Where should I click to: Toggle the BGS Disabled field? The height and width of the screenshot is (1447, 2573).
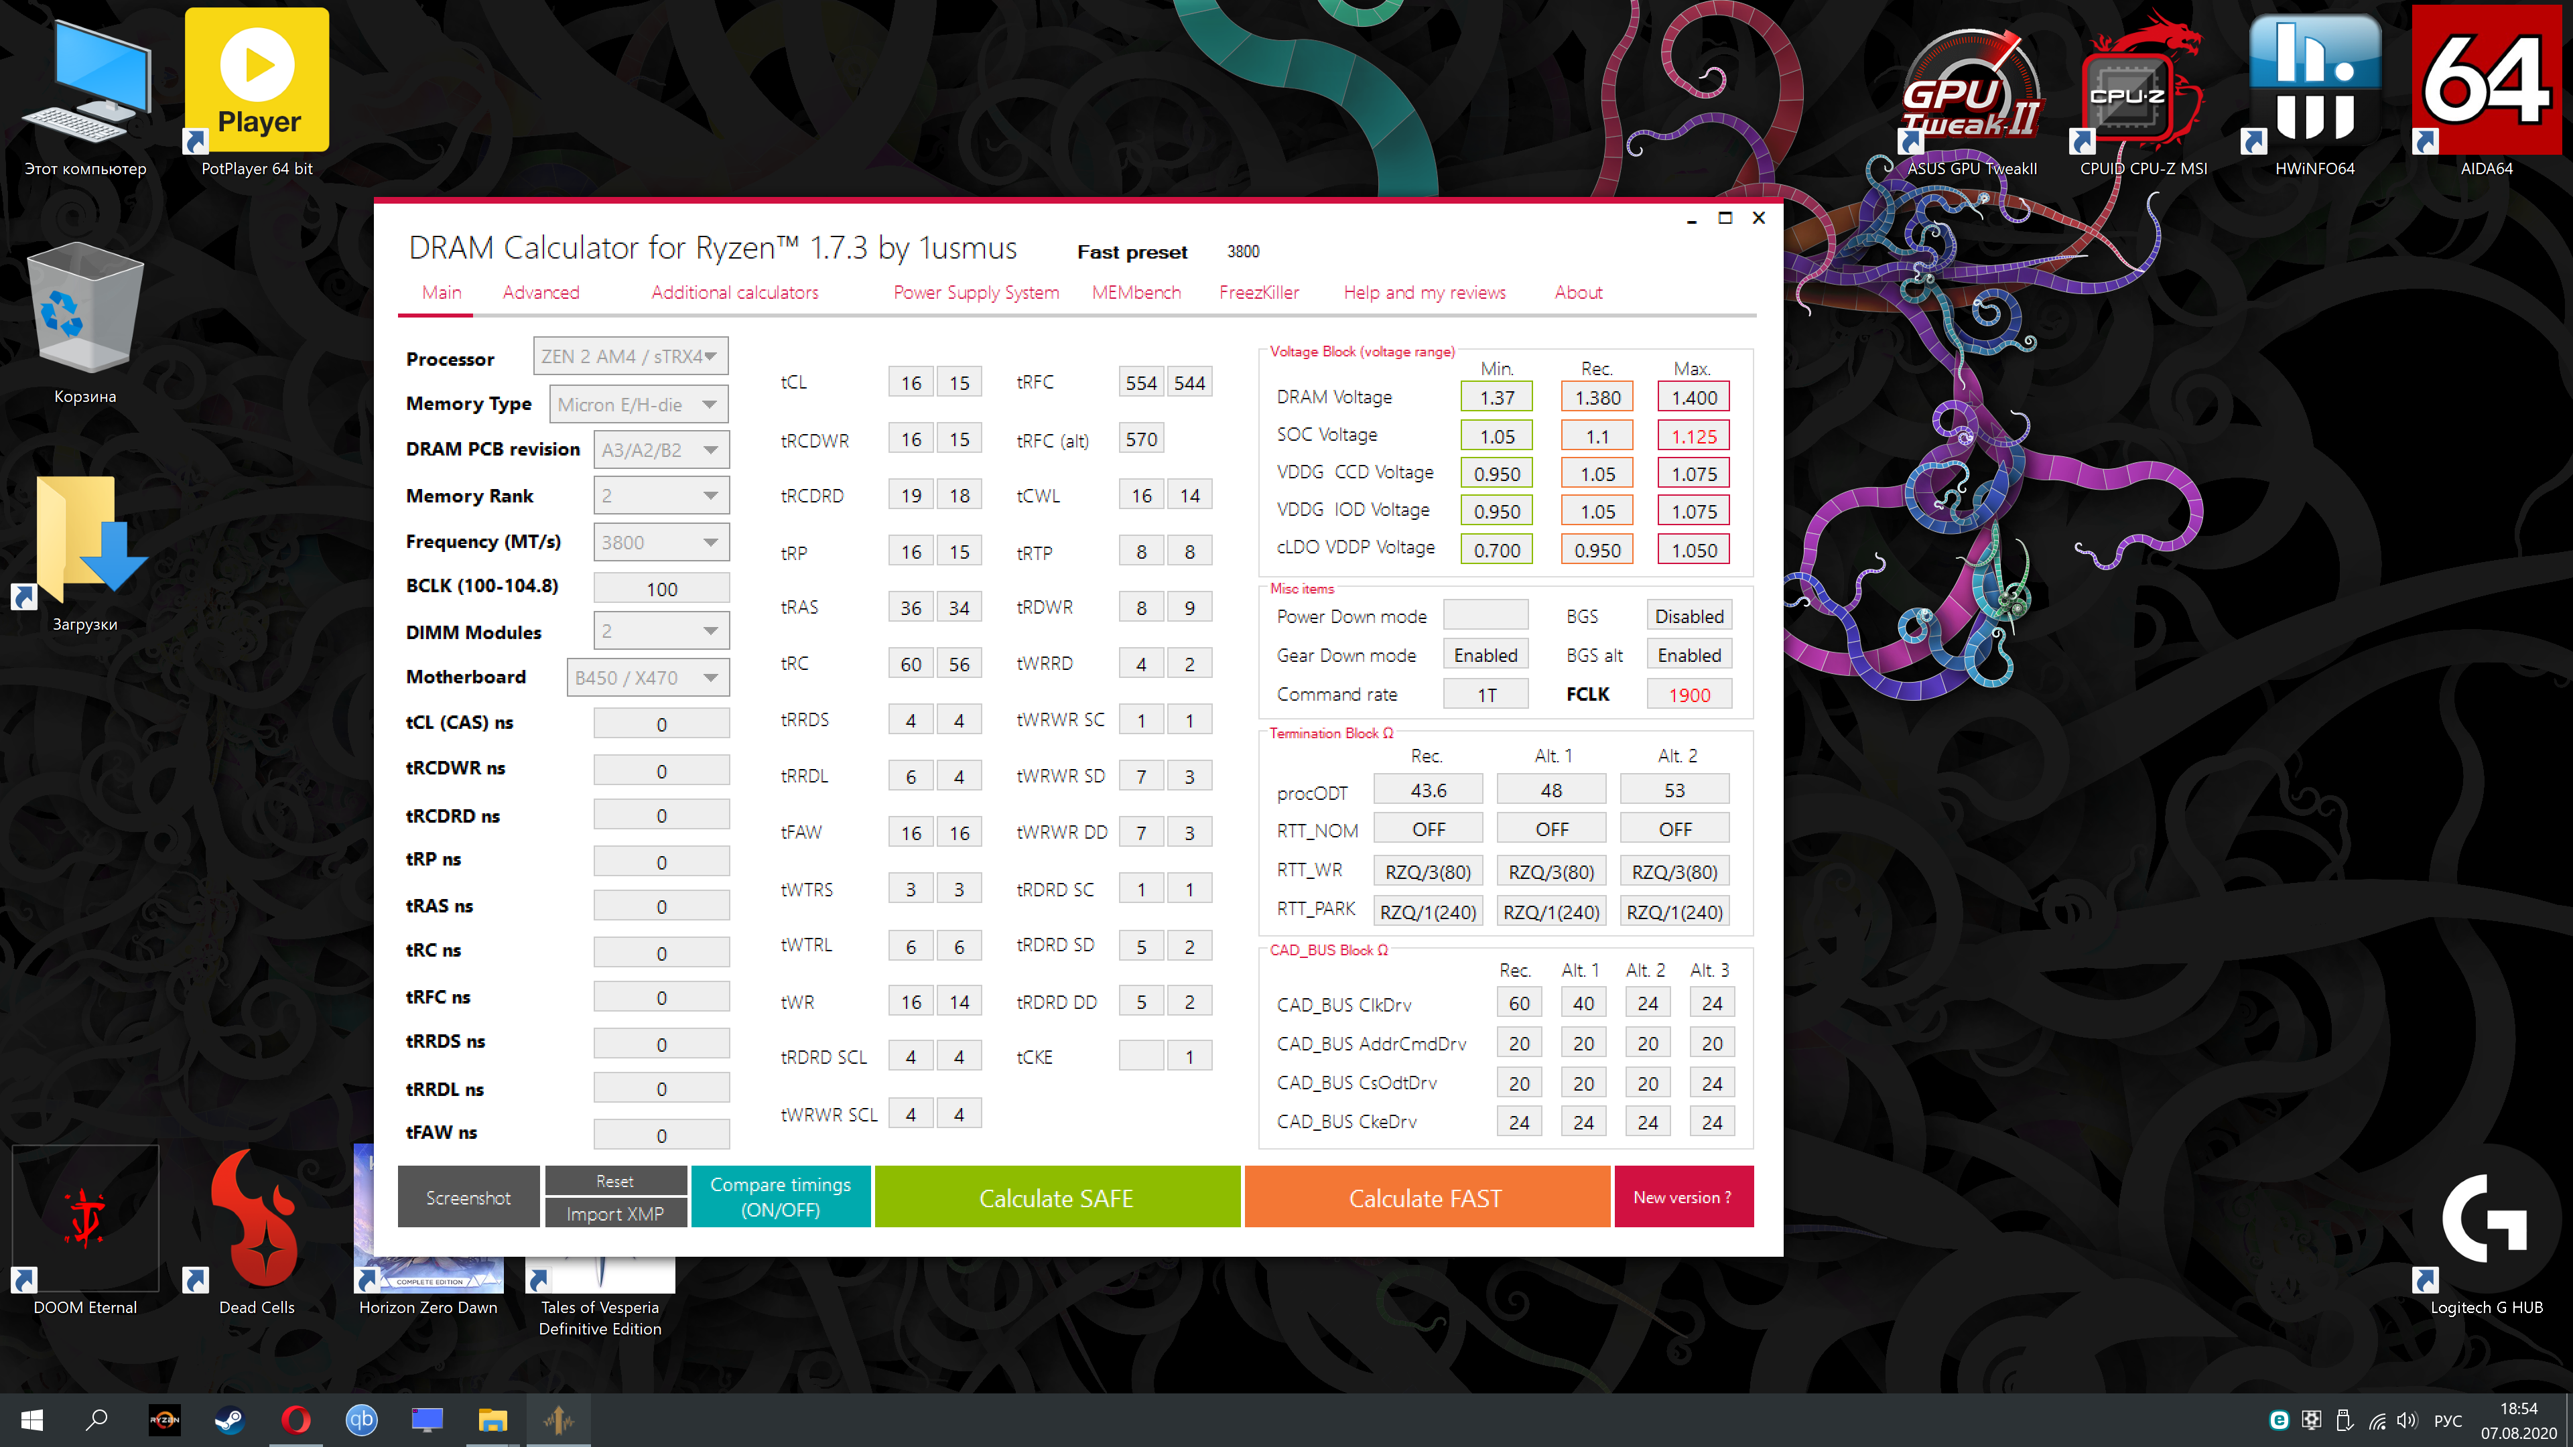tap(1688, 616)
